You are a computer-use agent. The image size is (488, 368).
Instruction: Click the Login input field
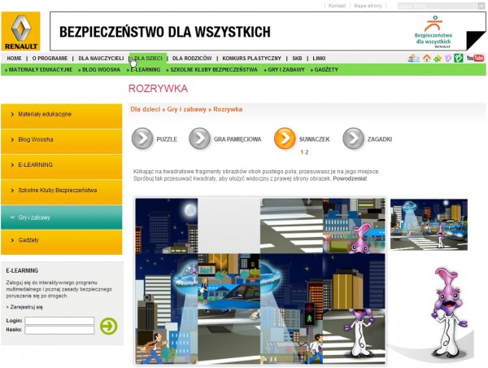click(x=59, y=321)
